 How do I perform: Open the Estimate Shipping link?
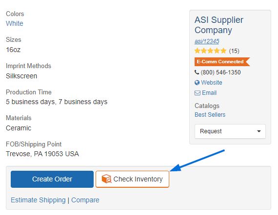[38, 200]
